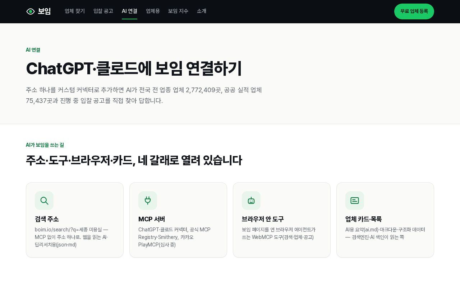Click the 무료 업체 등록 button
460x287 pixels.
point(414,11)
